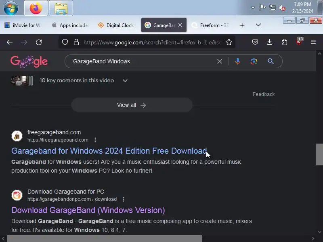The width and height of the screenshot is (323, 242).
Task: Click the scroll up arrow
Action: pyautogui.click(x=319, y=54)
